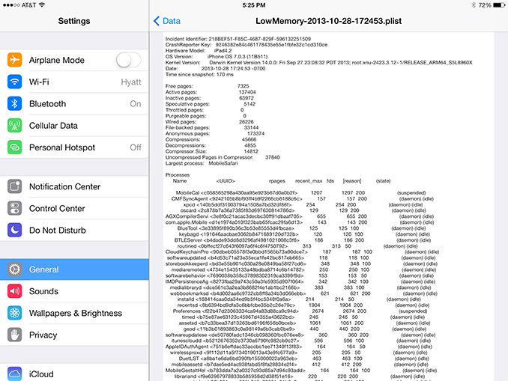
Task: Select the highlighted General row
Action: pyautogui.click(x=74, y=269)
